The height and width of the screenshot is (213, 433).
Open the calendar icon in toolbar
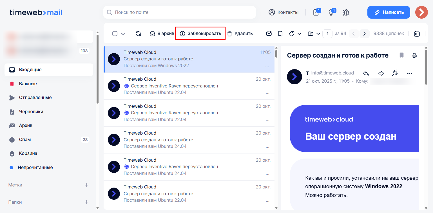tap(417, 34)
